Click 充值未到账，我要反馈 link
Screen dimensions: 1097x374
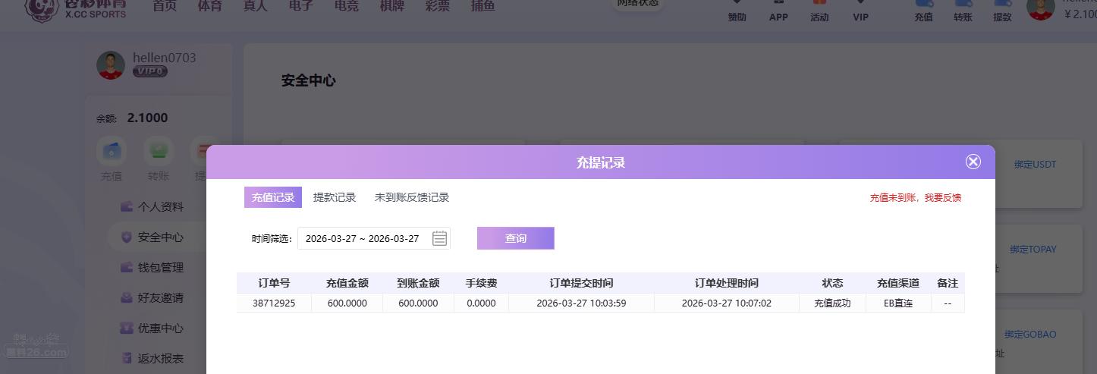915,198
